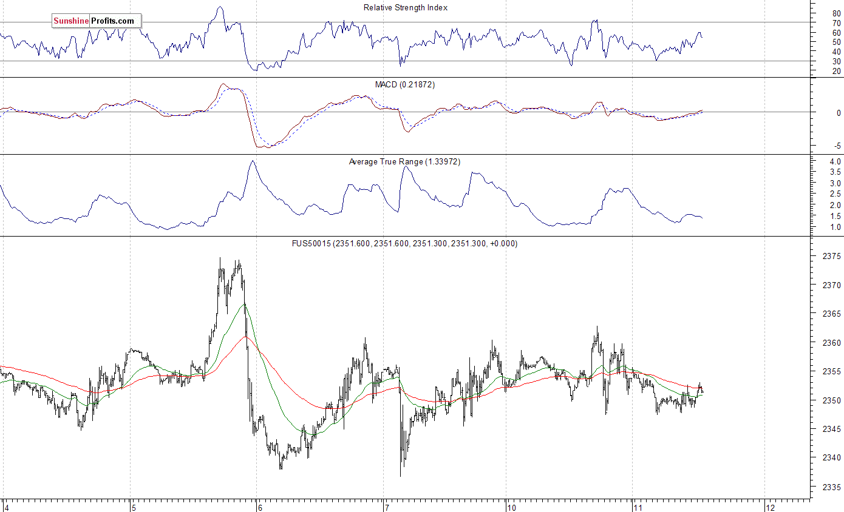The height and width of the screenshot is (512, 844).
Task: Click the 2345 price axis label
Action: point(831,429)
